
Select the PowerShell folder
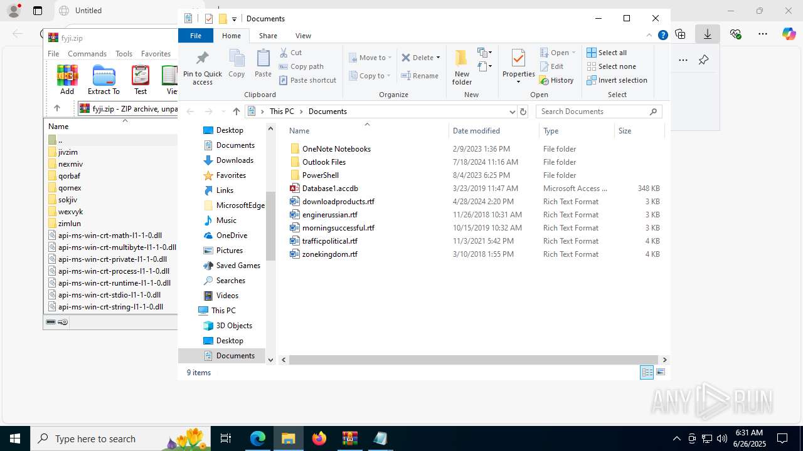point(320,175)
